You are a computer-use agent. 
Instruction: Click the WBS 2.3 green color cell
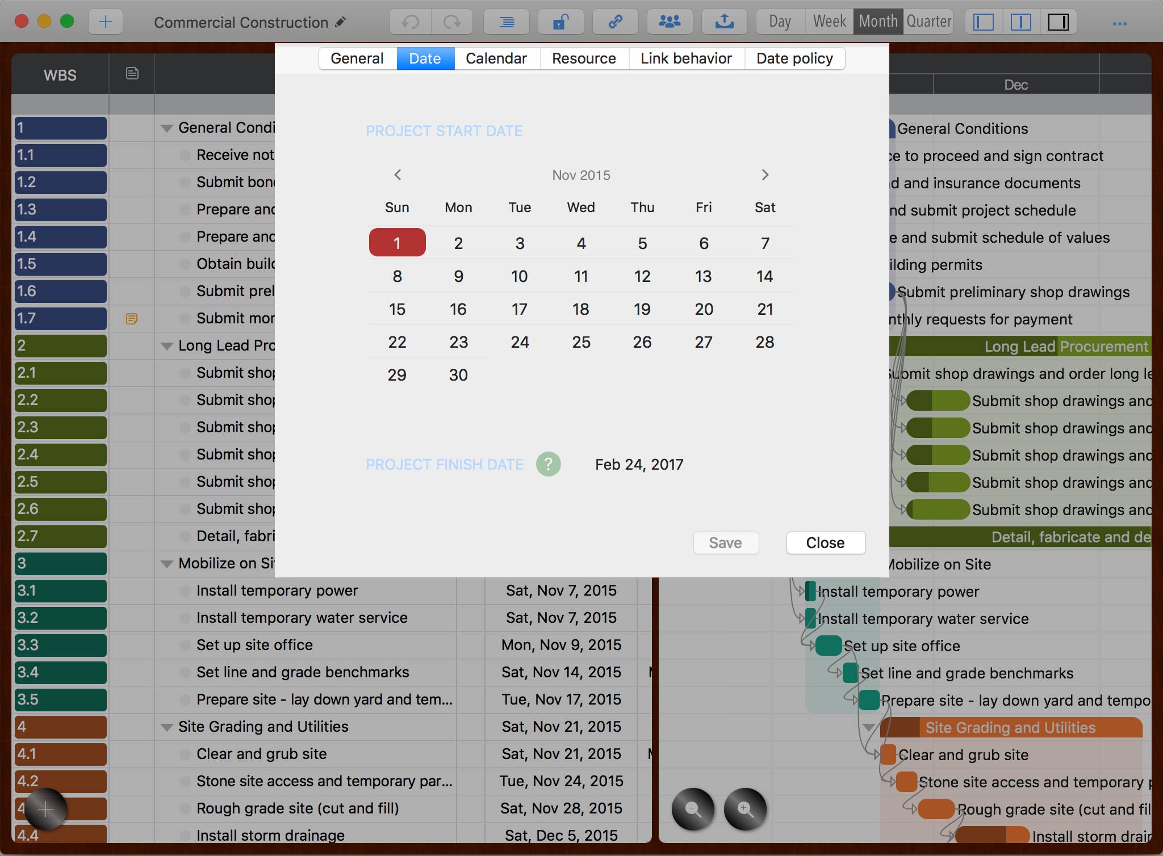tap(60, 427)
